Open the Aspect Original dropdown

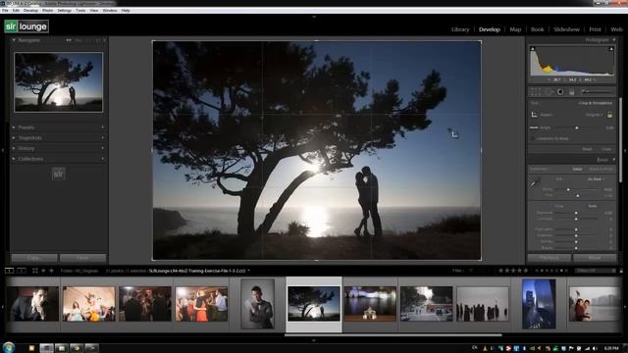[594, 115]
